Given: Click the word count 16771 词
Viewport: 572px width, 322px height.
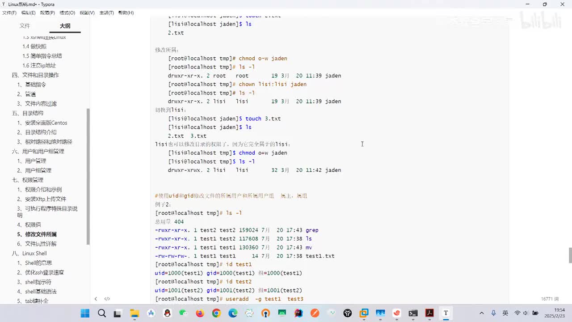Looking at the screenshot, I should [551, 299].
